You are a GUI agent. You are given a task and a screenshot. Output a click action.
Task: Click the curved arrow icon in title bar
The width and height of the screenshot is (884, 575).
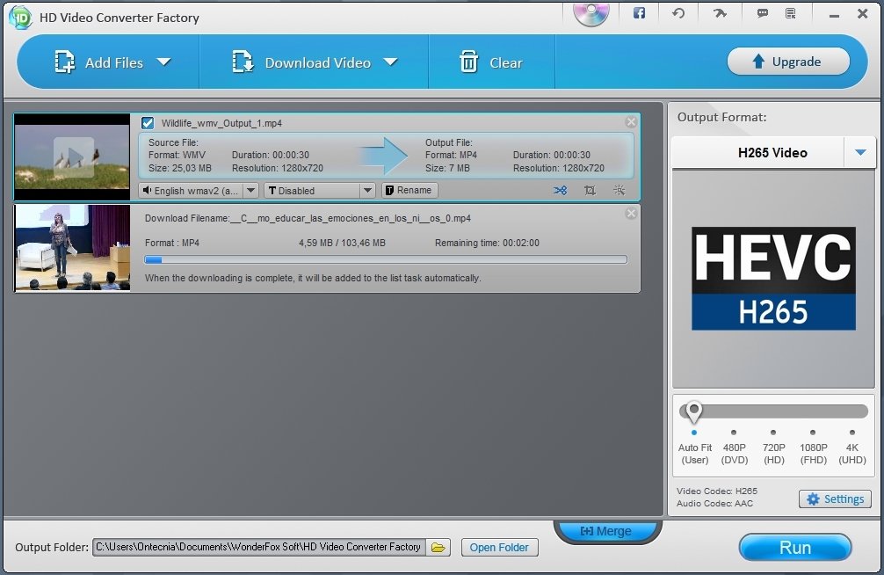click(x=720, y=13)
